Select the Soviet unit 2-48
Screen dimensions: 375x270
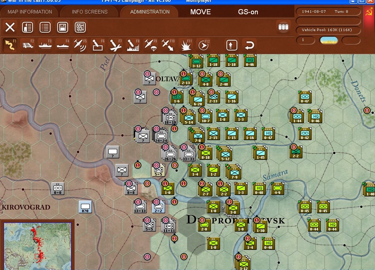(224, 79)
